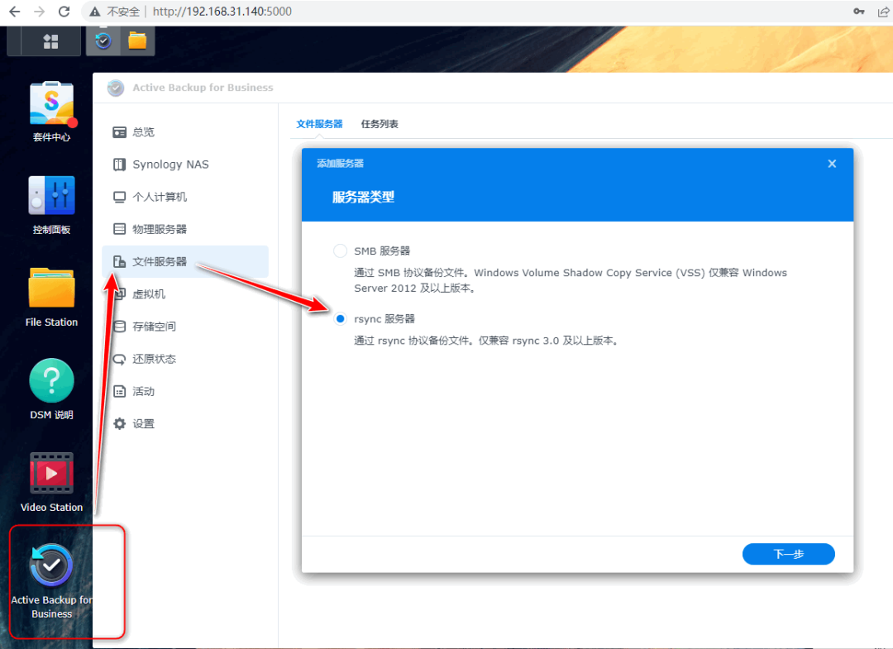The height and width of the screenshot is (649, 893).
Task: Open 物理服务器 in the sidebar
Action: tap(185, 229)
